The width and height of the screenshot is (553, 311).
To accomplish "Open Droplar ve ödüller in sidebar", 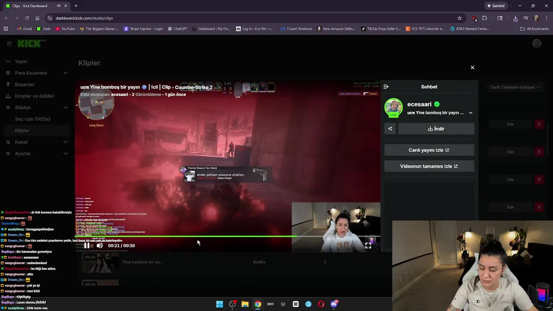I will tap(35, 96).
